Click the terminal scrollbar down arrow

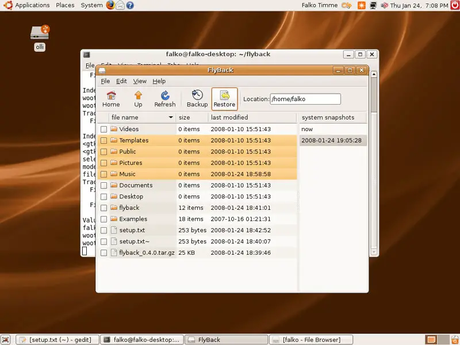point(374,252)
